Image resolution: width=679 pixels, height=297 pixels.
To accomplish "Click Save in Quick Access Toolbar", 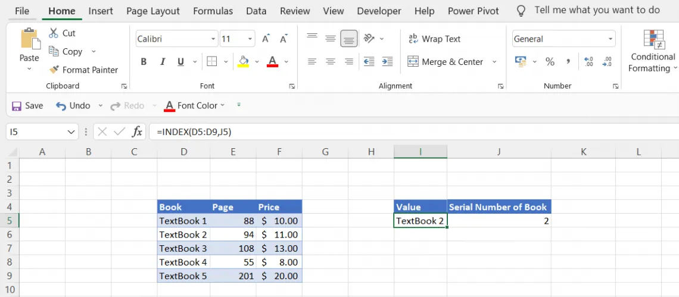I will tap(27, 105).
